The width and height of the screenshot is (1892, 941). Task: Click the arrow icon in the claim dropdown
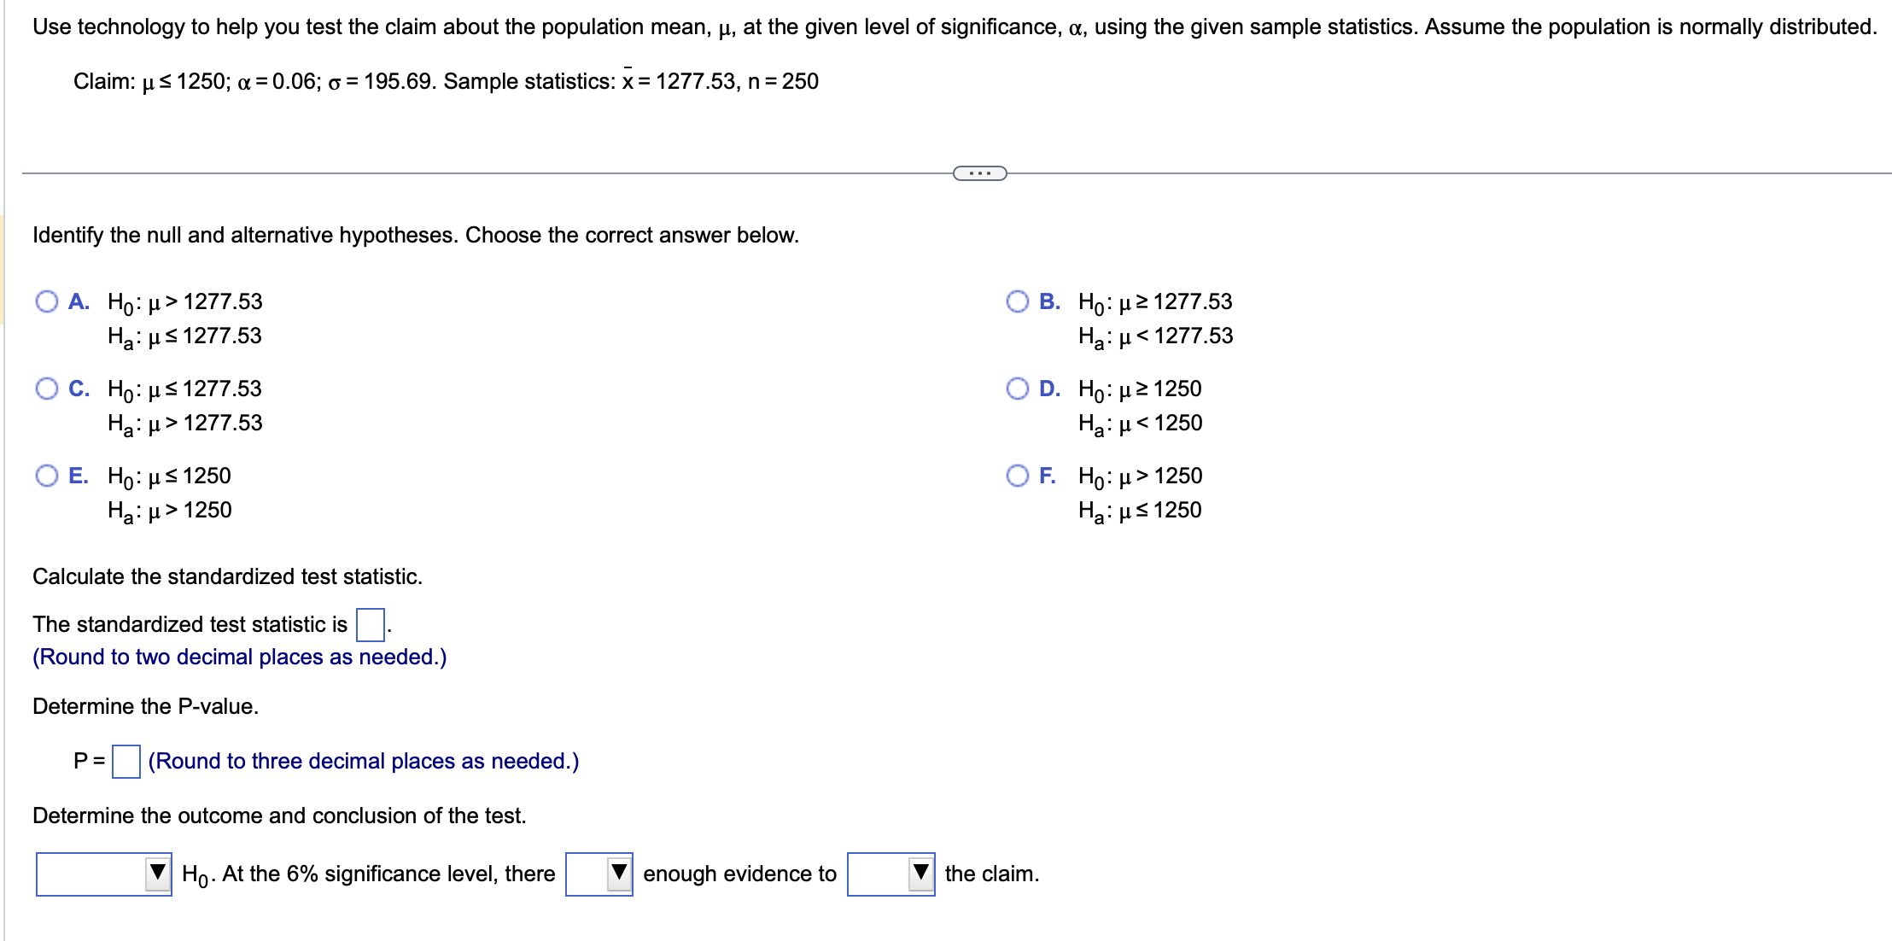pyautogui.click(x=920, y=873)
